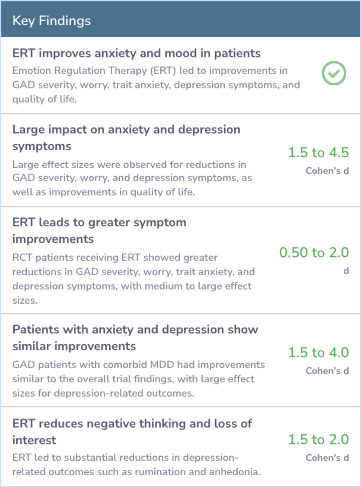Click the '1.5 to 4.0' effect size value

(x=319, y=353)
